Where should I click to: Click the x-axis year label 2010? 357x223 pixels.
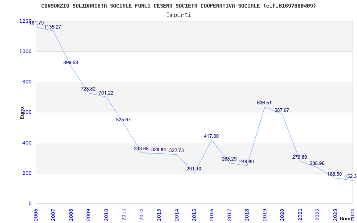pos(106,215)
